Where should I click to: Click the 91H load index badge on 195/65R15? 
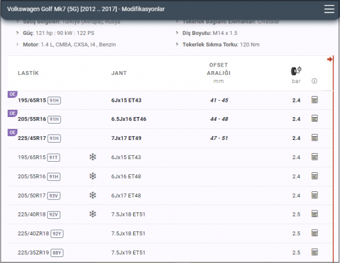pyautogui.click(x=54, y=101)
